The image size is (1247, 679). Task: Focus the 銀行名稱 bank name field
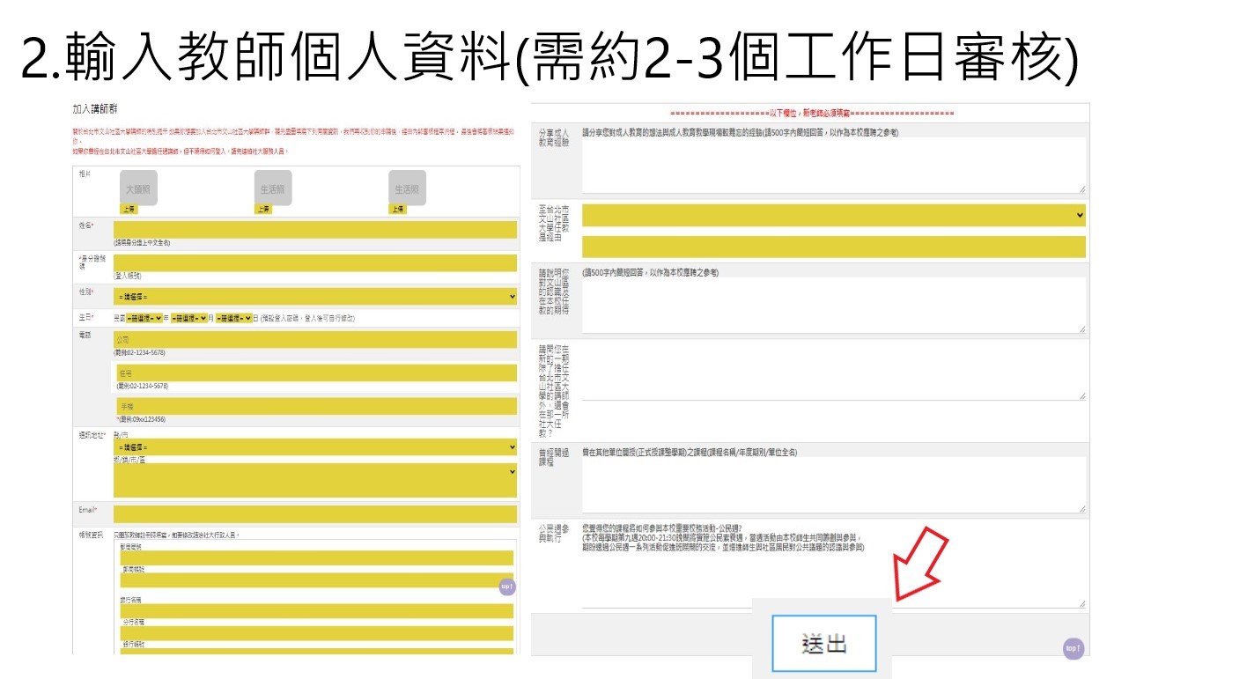click(x=317, y=610)
